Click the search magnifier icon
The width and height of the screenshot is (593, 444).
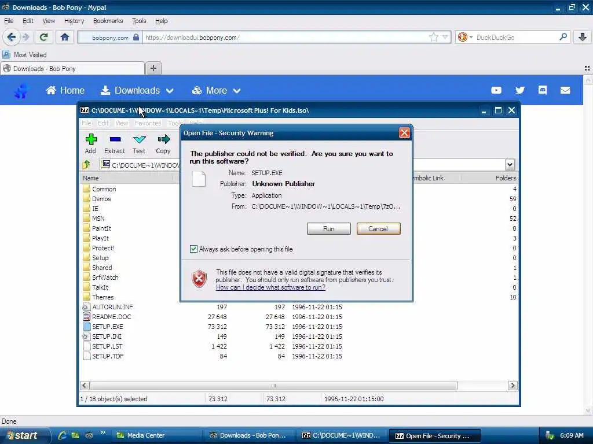[x=563, y=37]
